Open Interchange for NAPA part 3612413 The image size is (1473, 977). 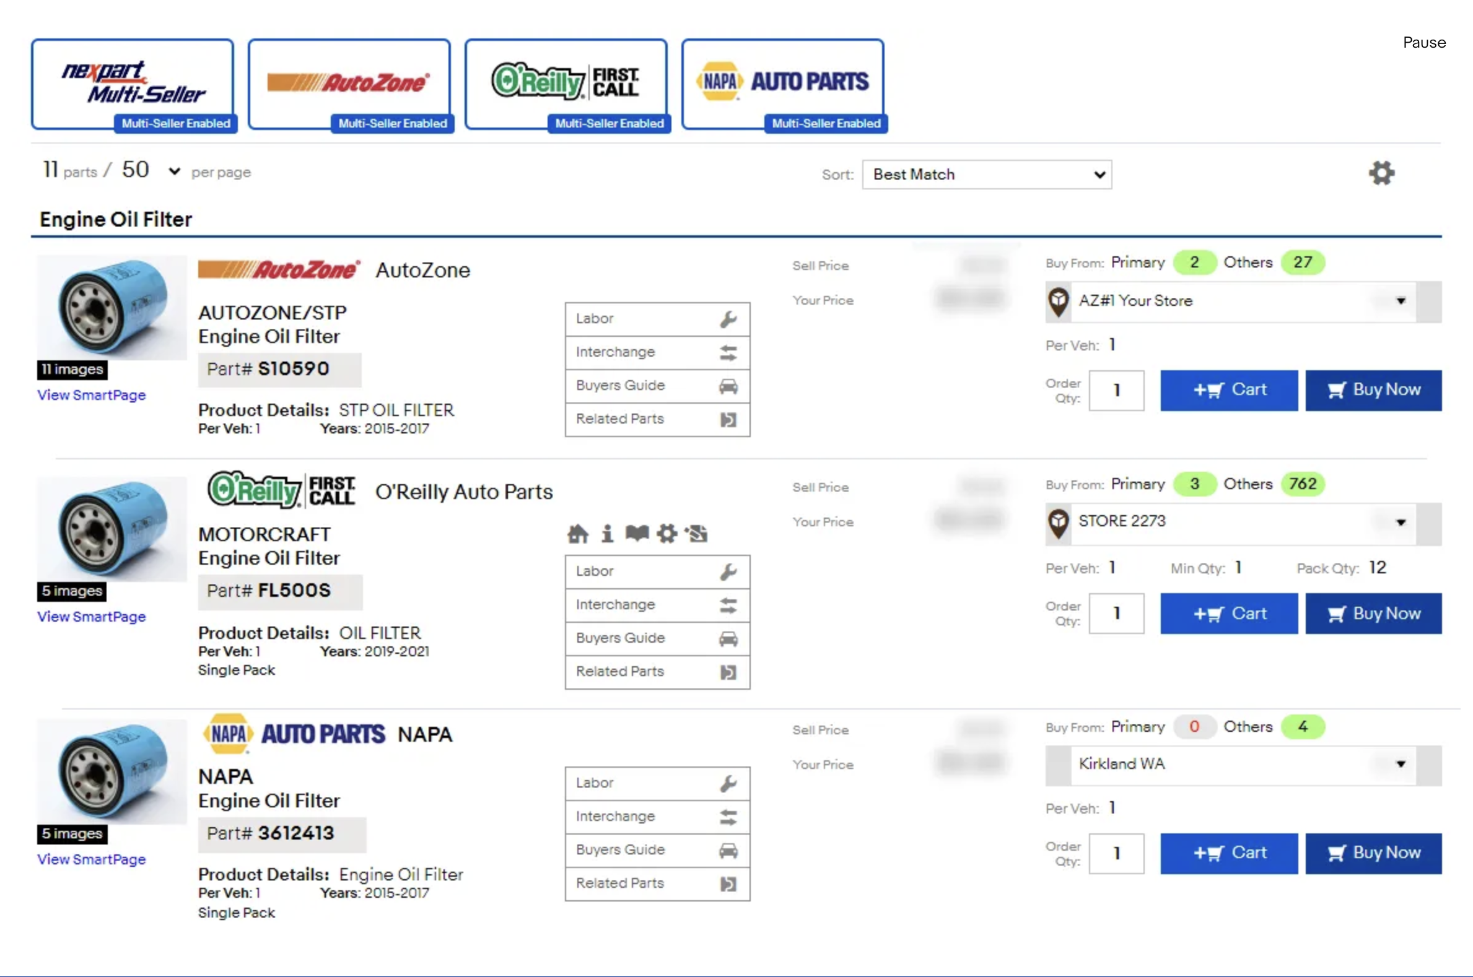[657, 817]
